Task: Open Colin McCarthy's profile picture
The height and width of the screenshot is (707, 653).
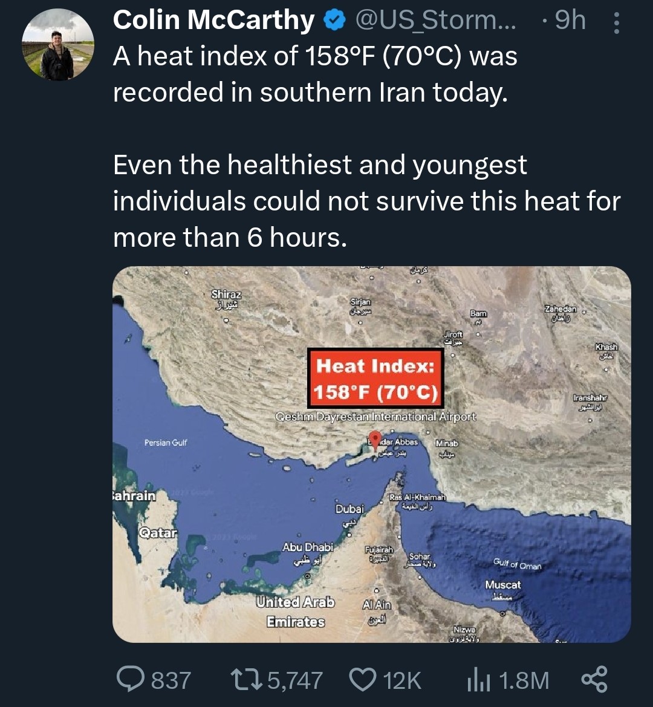Action: tap(57, 45)
